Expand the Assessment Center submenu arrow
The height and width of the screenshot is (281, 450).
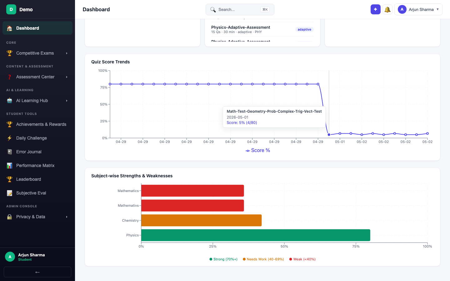(67, 77)
